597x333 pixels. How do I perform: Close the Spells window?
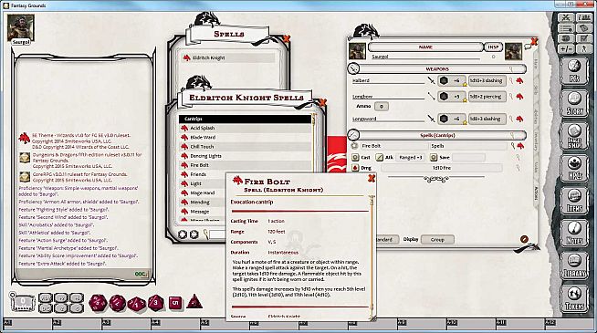click(287, 38)
